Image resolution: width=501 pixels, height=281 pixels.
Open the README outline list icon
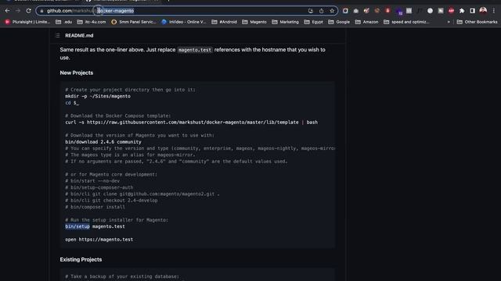pyautogui.click(x=57, y=35)
